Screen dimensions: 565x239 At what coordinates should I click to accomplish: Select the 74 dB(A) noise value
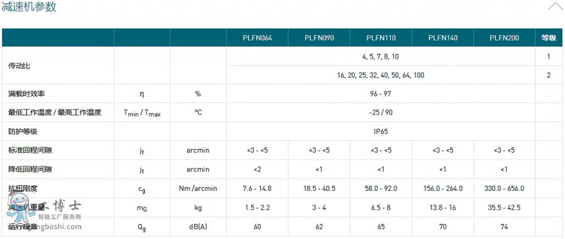point(505,226)
